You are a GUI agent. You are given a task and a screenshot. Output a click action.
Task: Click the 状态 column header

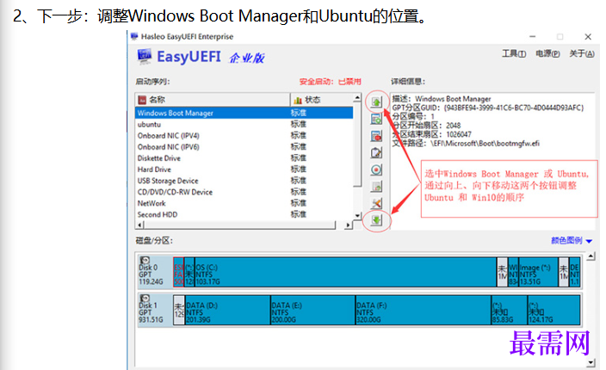pos(322,100)
